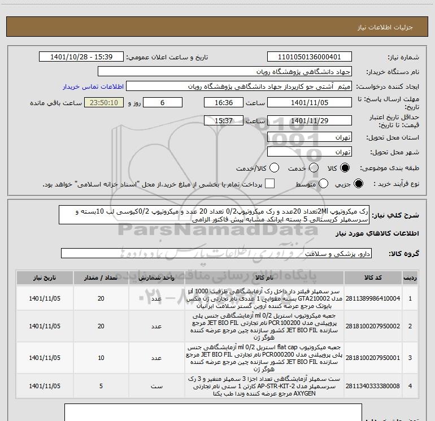Click the row 2 PCR100200 microtube product name
The width and height of the screenshot is (435, 421).
[x=264, y=326]
